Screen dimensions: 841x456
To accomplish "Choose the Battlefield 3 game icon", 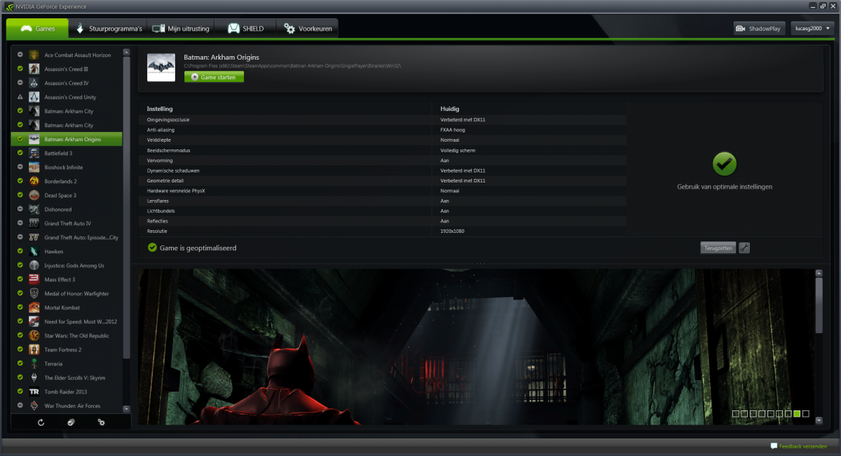I will pos(34,154).
